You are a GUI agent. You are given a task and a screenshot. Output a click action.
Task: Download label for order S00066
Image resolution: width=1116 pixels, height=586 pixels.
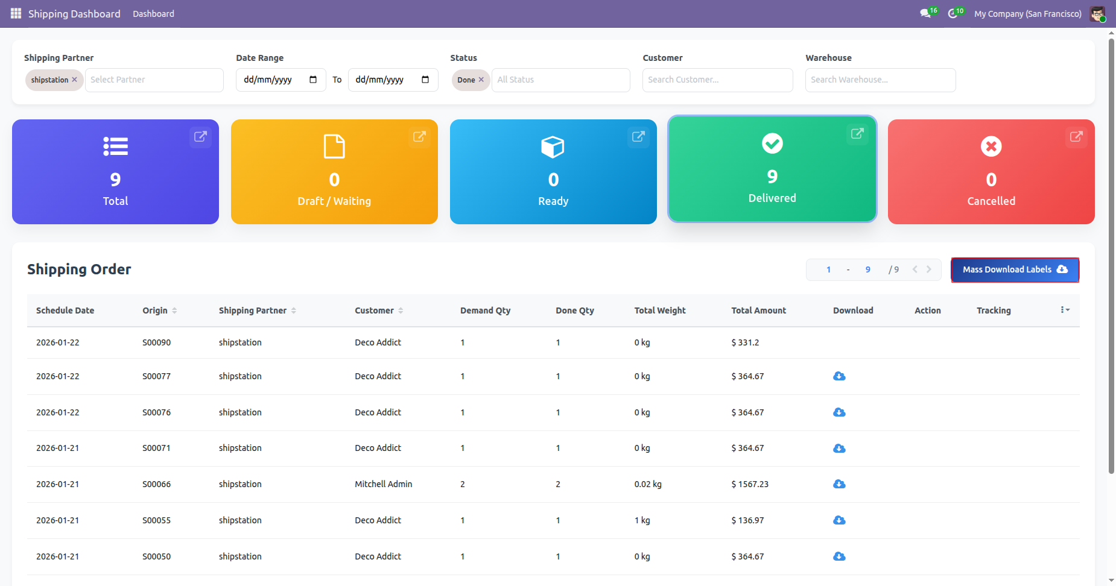[x=839, y=484]
